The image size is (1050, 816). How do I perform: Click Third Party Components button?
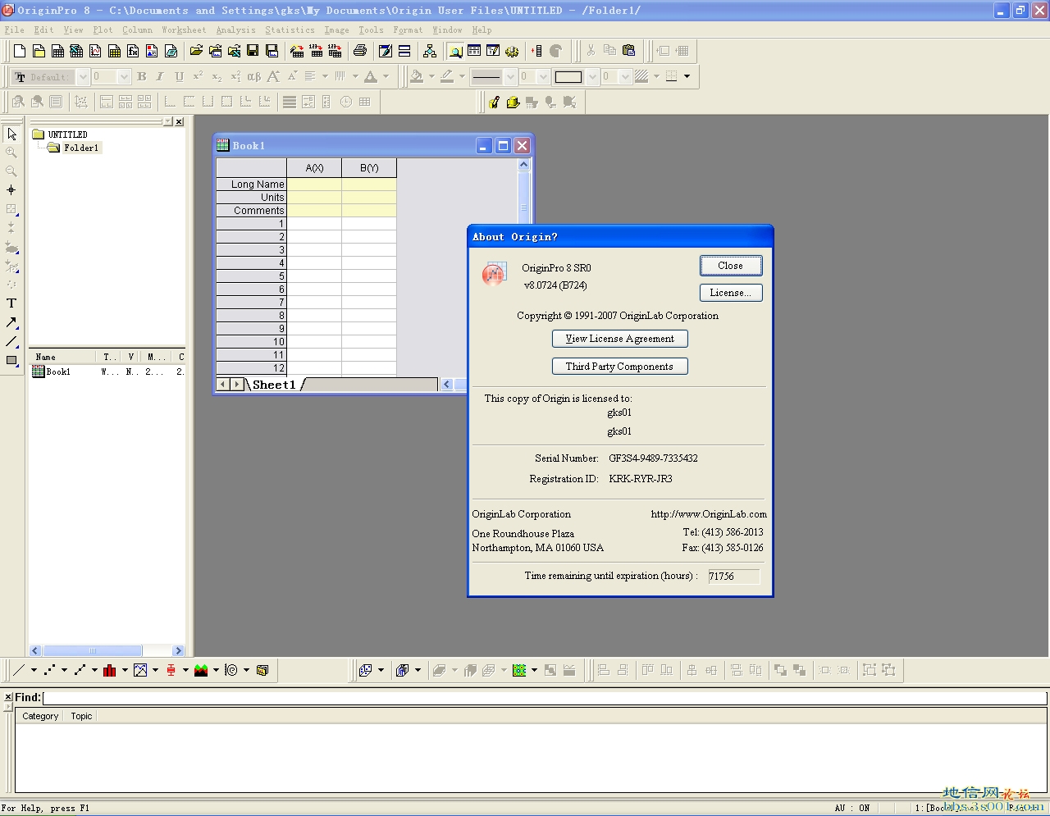[x=620, y=367]
